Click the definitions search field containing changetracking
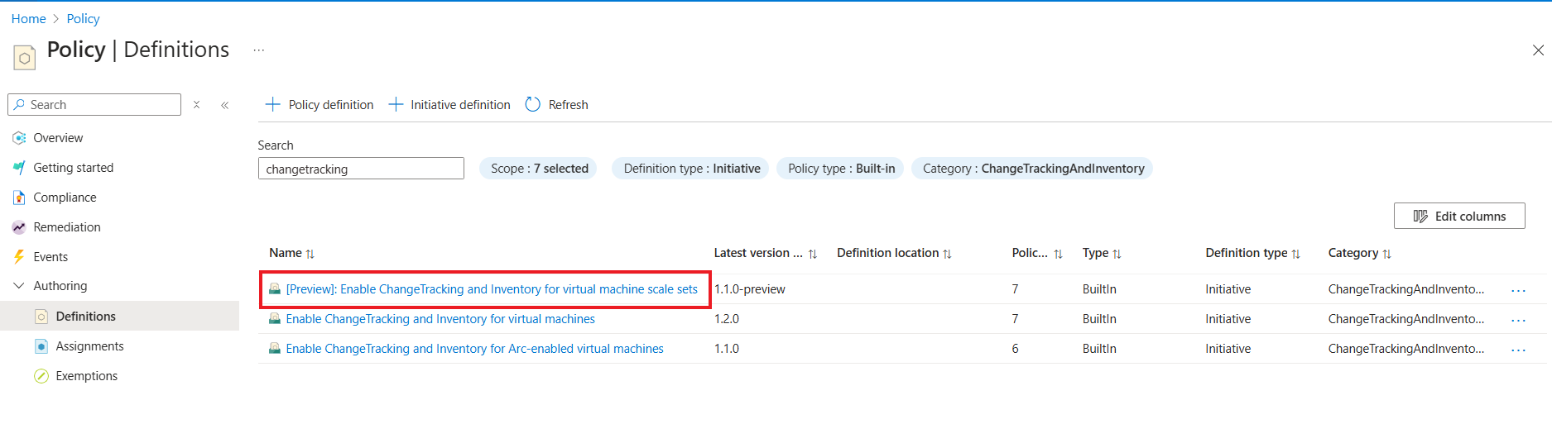Screen dimensions: 1552x424 coord(361,169)
